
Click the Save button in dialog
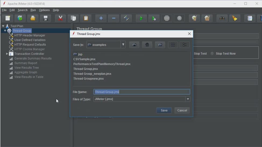tap(164, 110)
